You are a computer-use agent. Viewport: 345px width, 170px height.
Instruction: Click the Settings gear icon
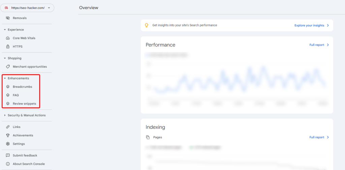click(x=8, y=144)
